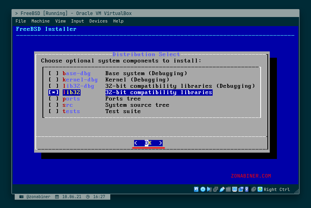Select the kernel-dbg component name
This screenshot has width=311, height=208.
[x=80, y=80]
